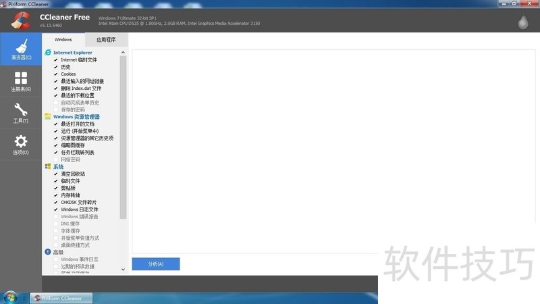Enable 保存的密码 checkbox

pyautogui.click(x=56, y=109)
